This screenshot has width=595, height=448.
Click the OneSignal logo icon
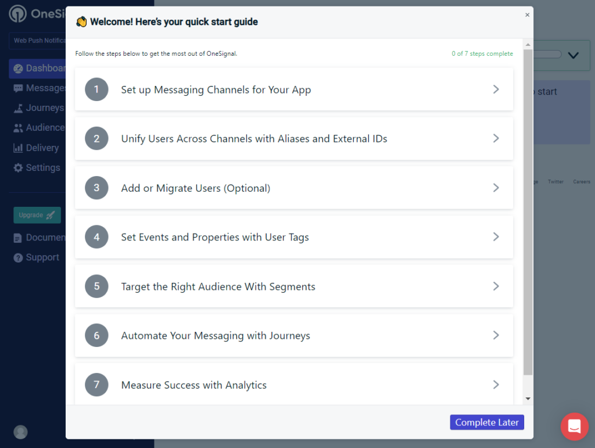click(18, 14)
